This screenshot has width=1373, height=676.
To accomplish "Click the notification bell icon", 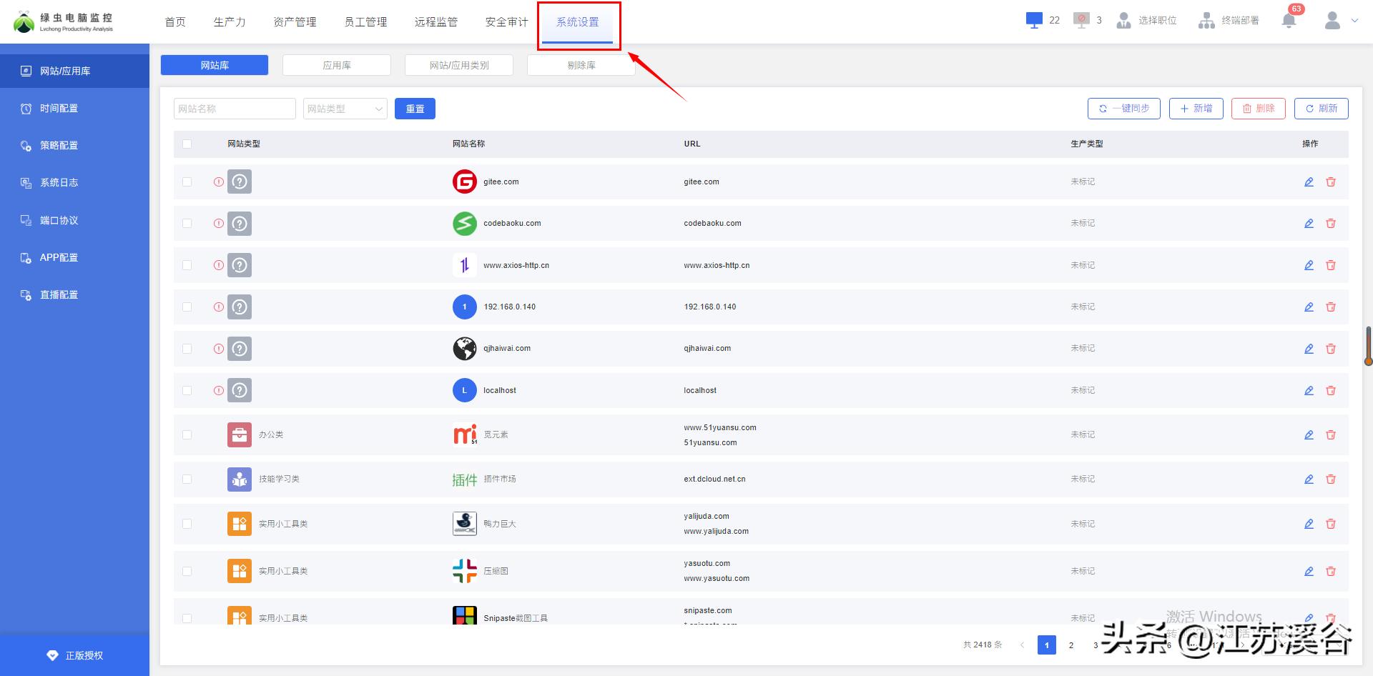I will 1289,20.
